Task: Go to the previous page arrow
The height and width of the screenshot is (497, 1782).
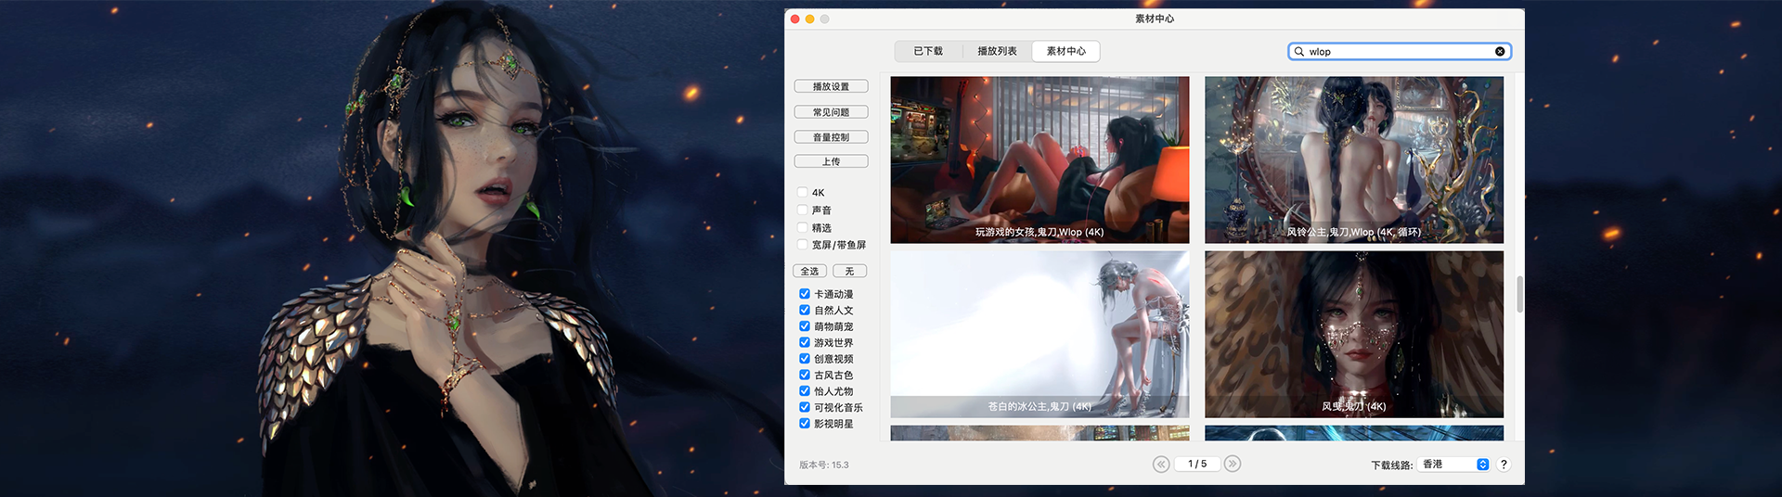Action: click(1161, 465)
